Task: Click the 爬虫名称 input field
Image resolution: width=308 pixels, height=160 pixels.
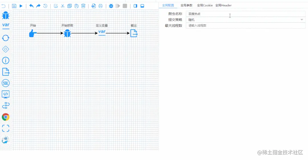Action: click(246, 14)
